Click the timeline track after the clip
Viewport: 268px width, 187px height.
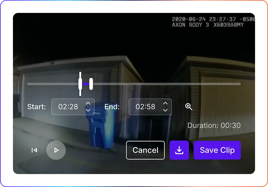click(167, 84)
